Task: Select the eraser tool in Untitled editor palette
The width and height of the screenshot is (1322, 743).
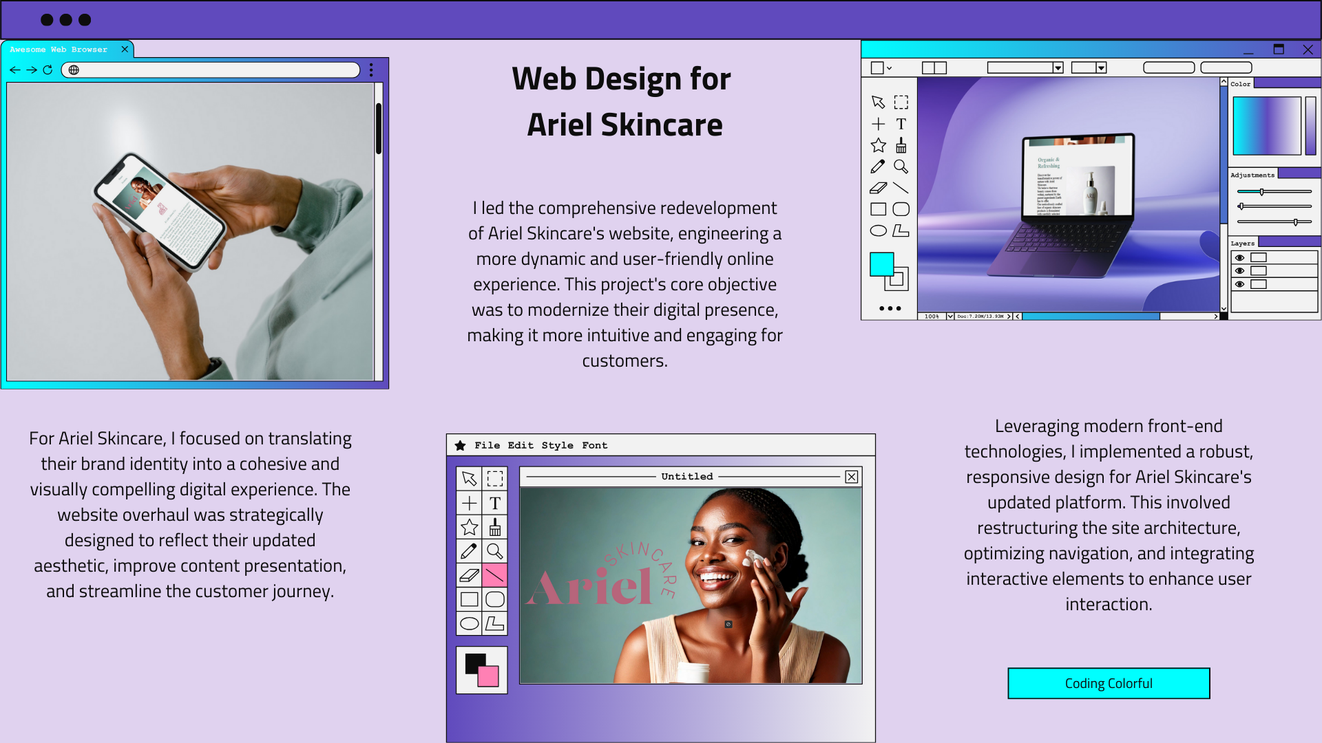Action: click(x=470, y=575)
